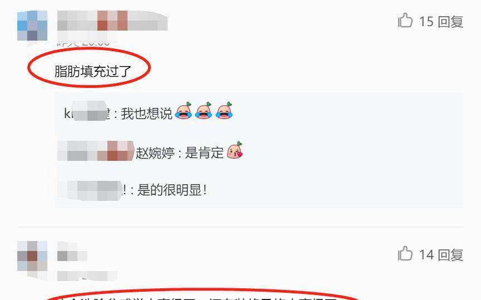Click the kissing sprout emoji after 是肯定
481x300 pixels.
[x=235, y=150]
